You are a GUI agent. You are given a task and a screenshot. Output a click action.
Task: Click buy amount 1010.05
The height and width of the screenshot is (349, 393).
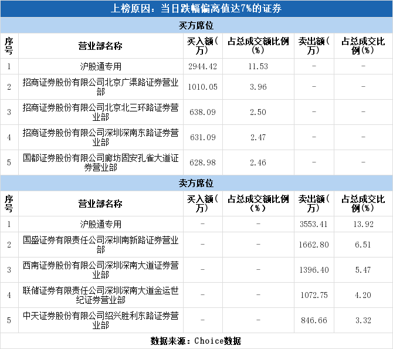tap(202, 87)
